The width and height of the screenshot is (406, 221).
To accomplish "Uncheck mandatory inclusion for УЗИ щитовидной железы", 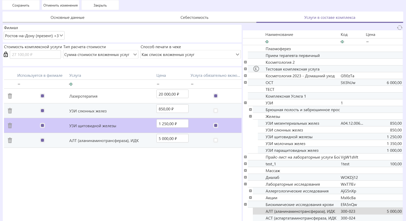I will tap(216, 125).
